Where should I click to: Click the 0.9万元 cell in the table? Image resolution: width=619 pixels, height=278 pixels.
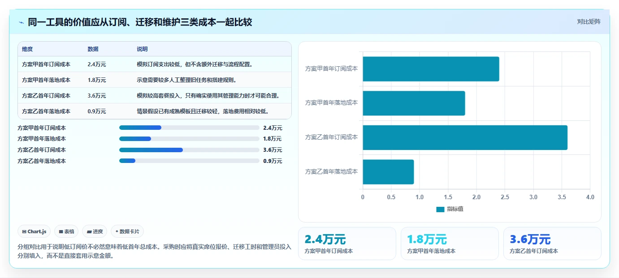pyautogui.click(x=97, y=111)
